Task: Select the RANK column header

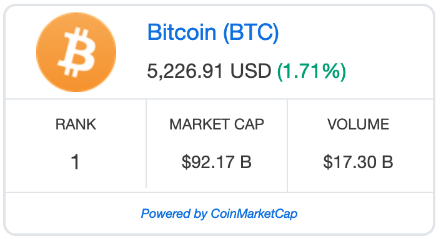Action: click(76, 124)
